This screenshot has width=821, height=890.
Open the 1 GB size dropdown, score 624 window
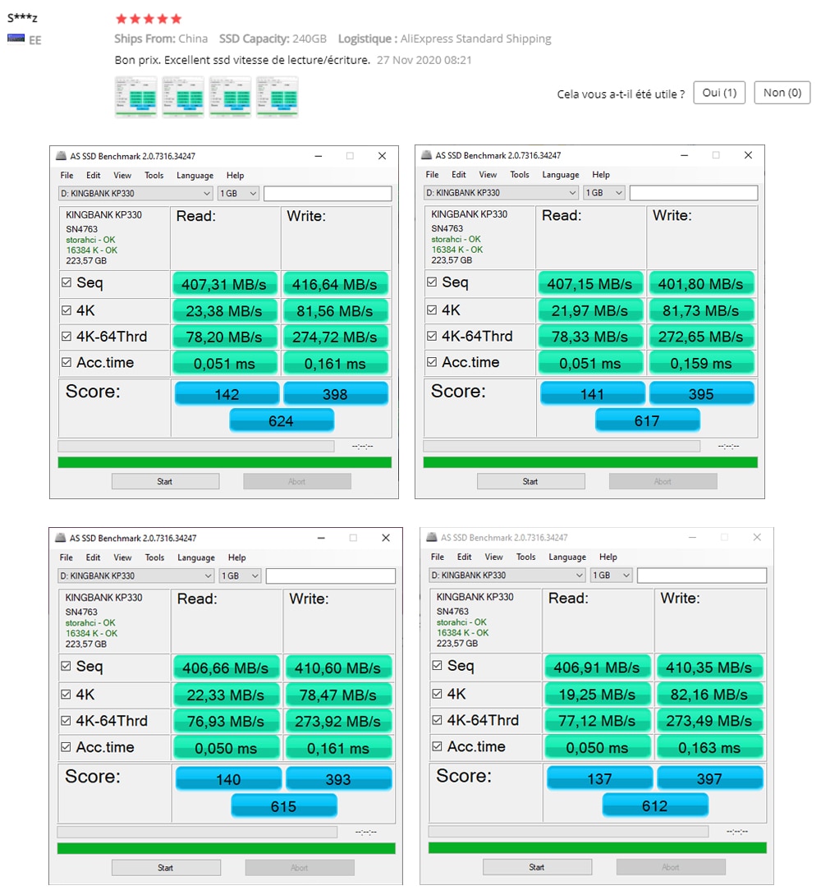click(238, 194)
